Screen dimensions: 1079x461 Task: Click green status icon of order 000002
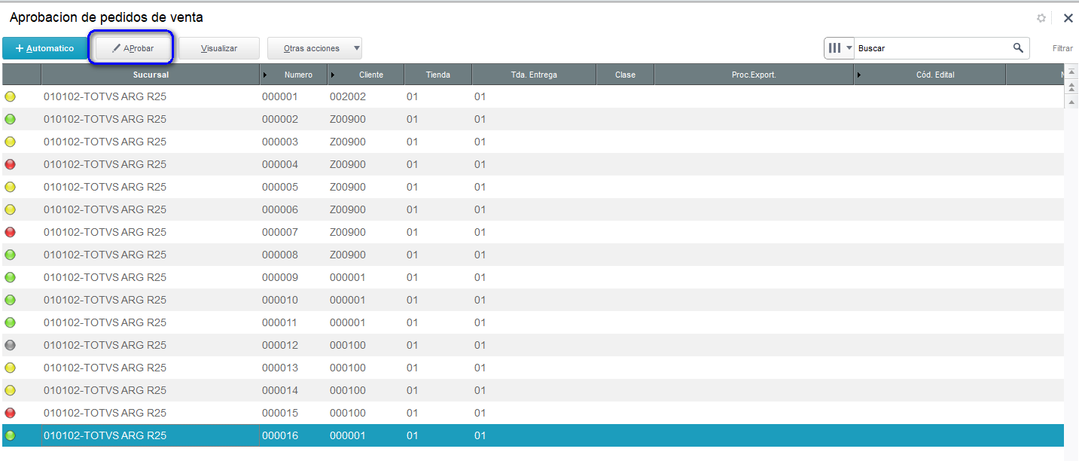(x=10, y=119)
